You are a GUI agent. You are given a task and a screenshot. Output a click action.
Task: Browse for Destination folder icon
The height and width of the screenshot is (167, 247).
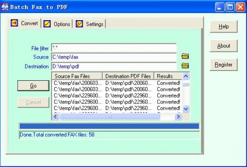185,65
